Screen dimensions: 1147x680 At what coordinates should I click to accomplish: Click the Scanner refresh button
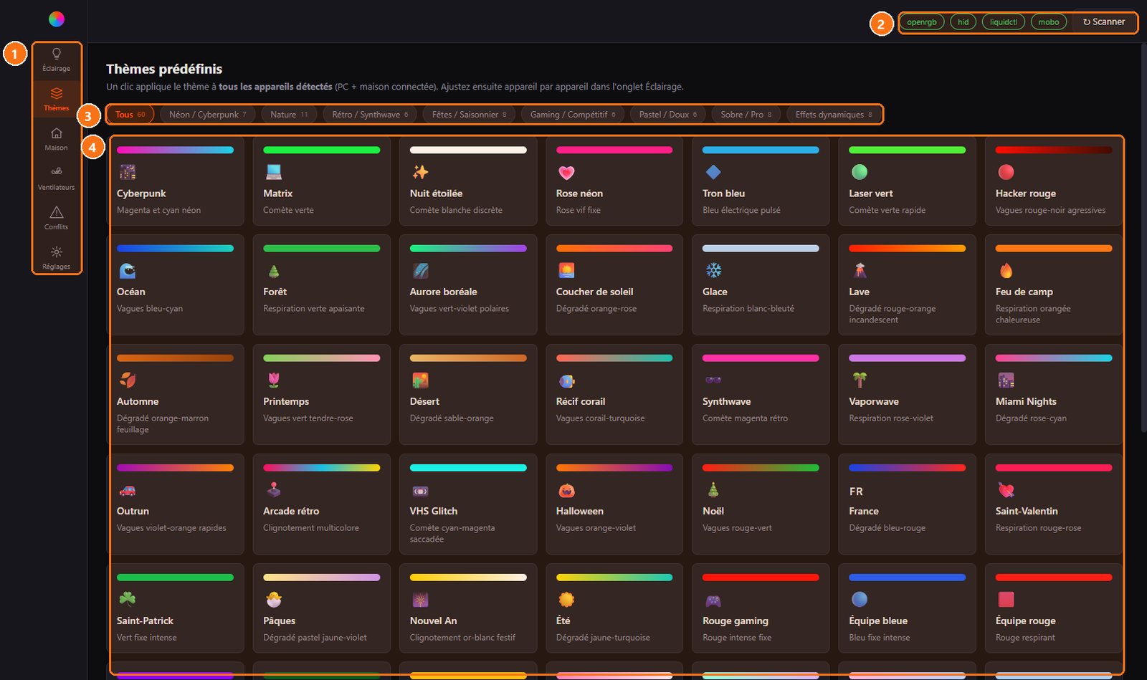point(1104,22)
